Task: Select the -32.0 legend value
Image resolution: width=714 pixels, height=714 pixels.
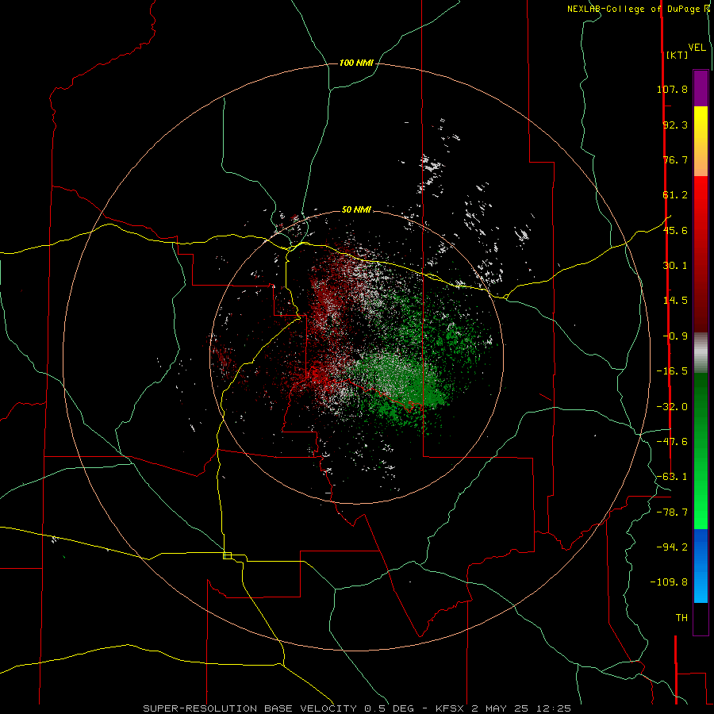Action: 672,407
